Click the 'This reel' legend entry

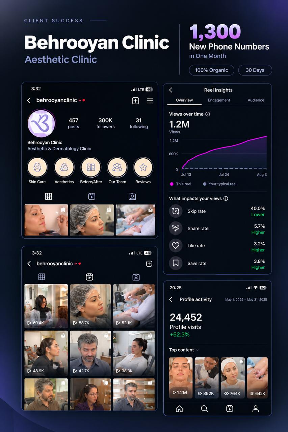point(181,184)
